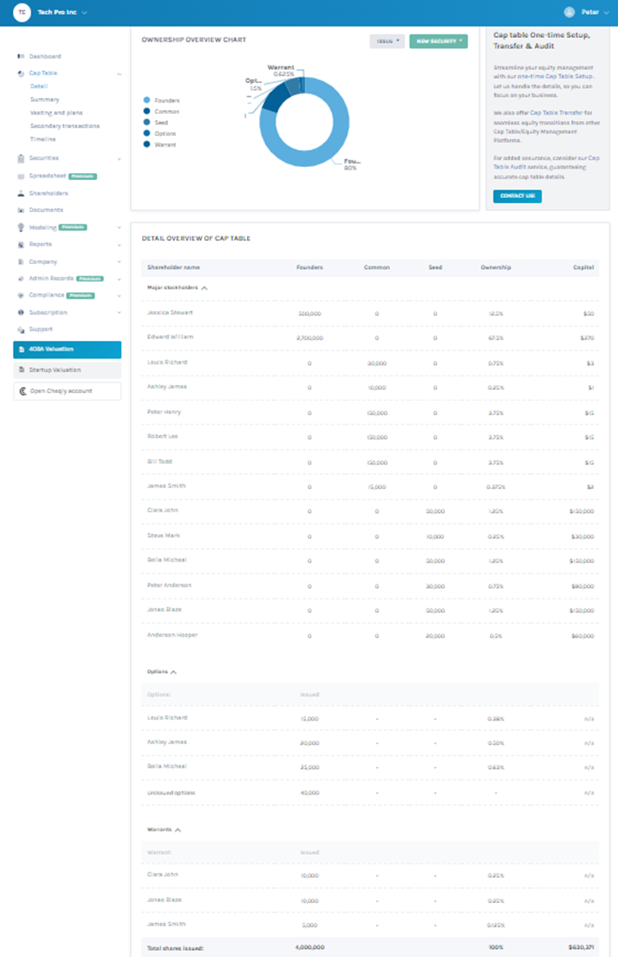Click the Modeling lightbulb icon

click(20, 227)
